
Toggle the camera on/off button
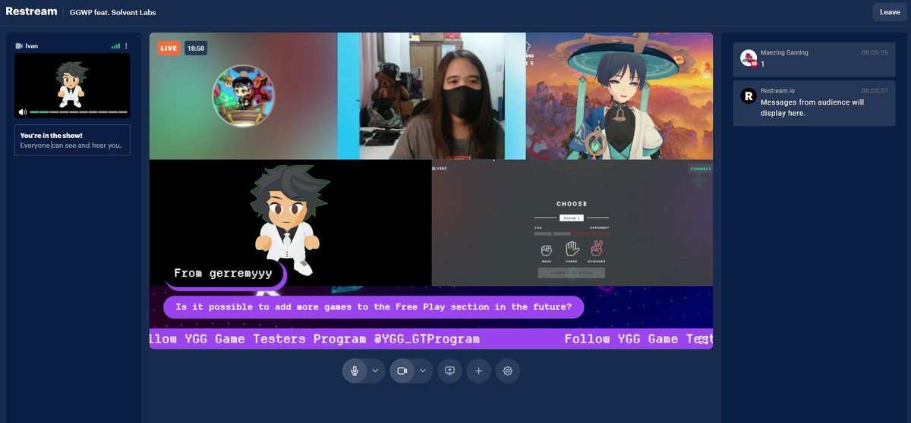[x=402, y=371]
